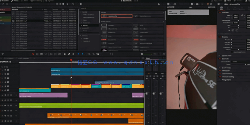Open the viewer layout dropdown at top-left of viewer
The width and height of the screenshot is (250, 125).
pos(169,4)
